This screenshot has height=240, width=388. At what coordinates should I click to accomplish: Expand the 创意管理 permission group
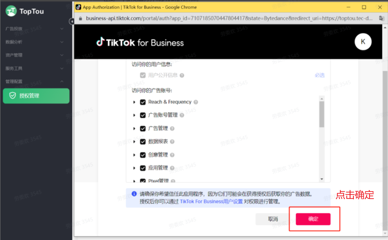click(134, 155)
